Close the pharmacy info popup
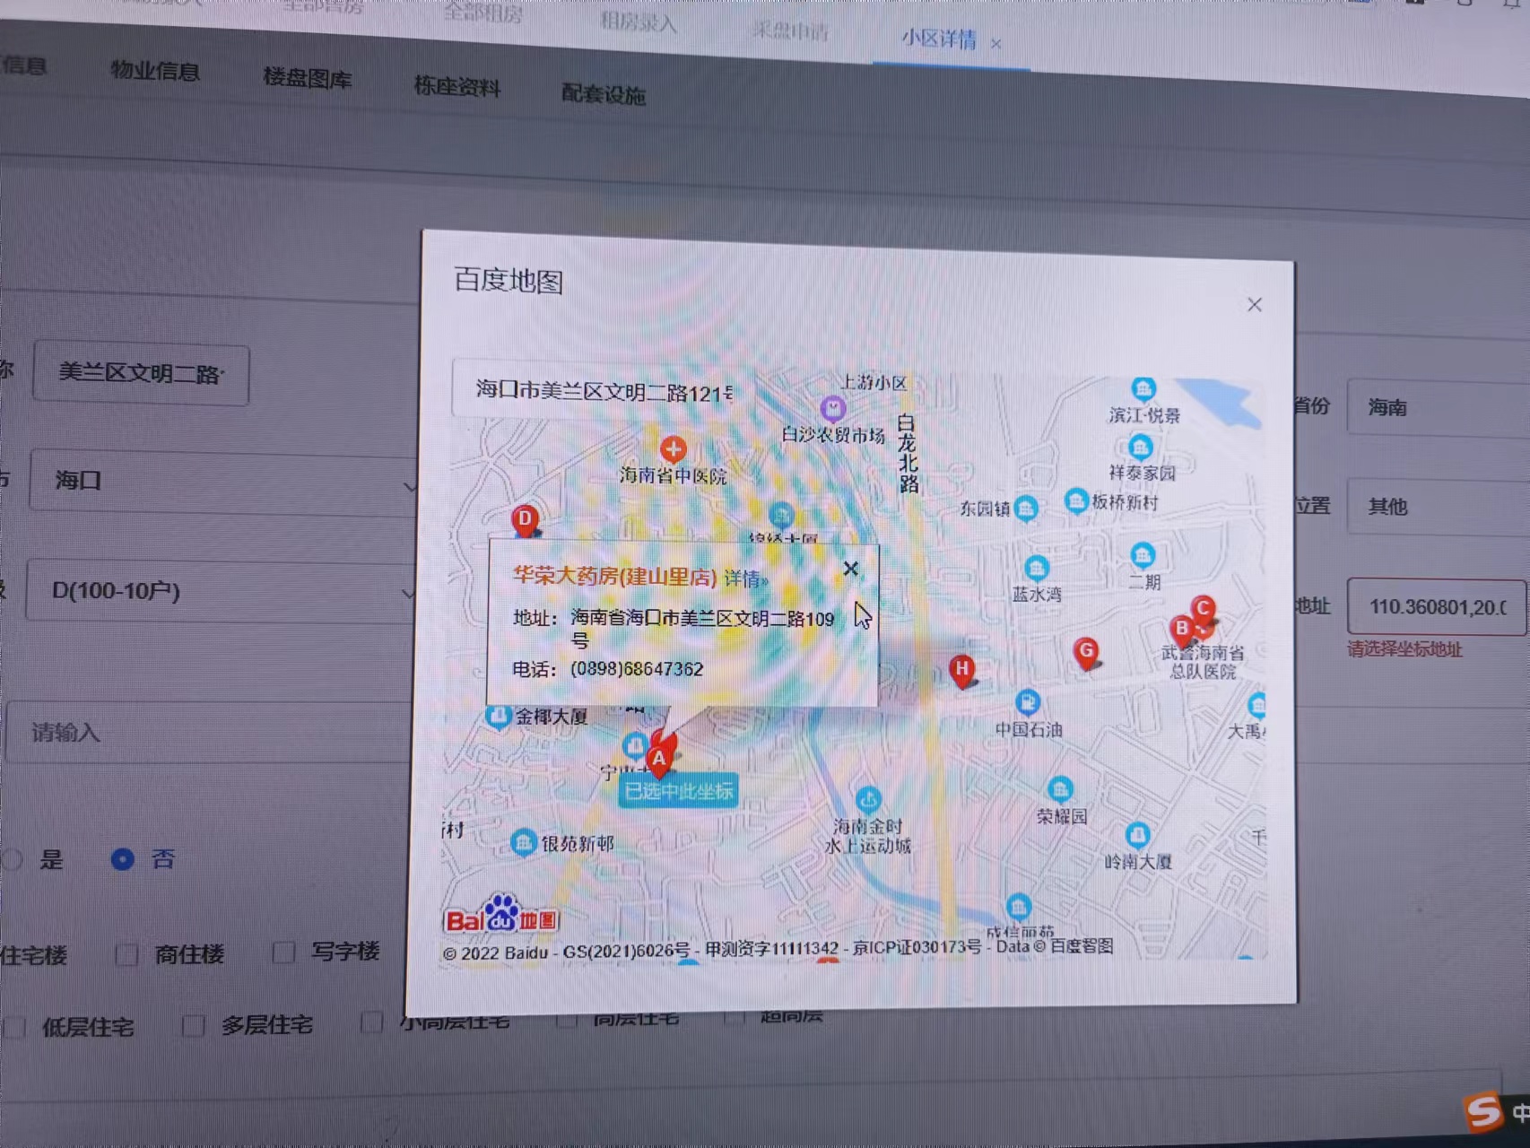Screen dimensions: 1530x1148 coord(850,569)
